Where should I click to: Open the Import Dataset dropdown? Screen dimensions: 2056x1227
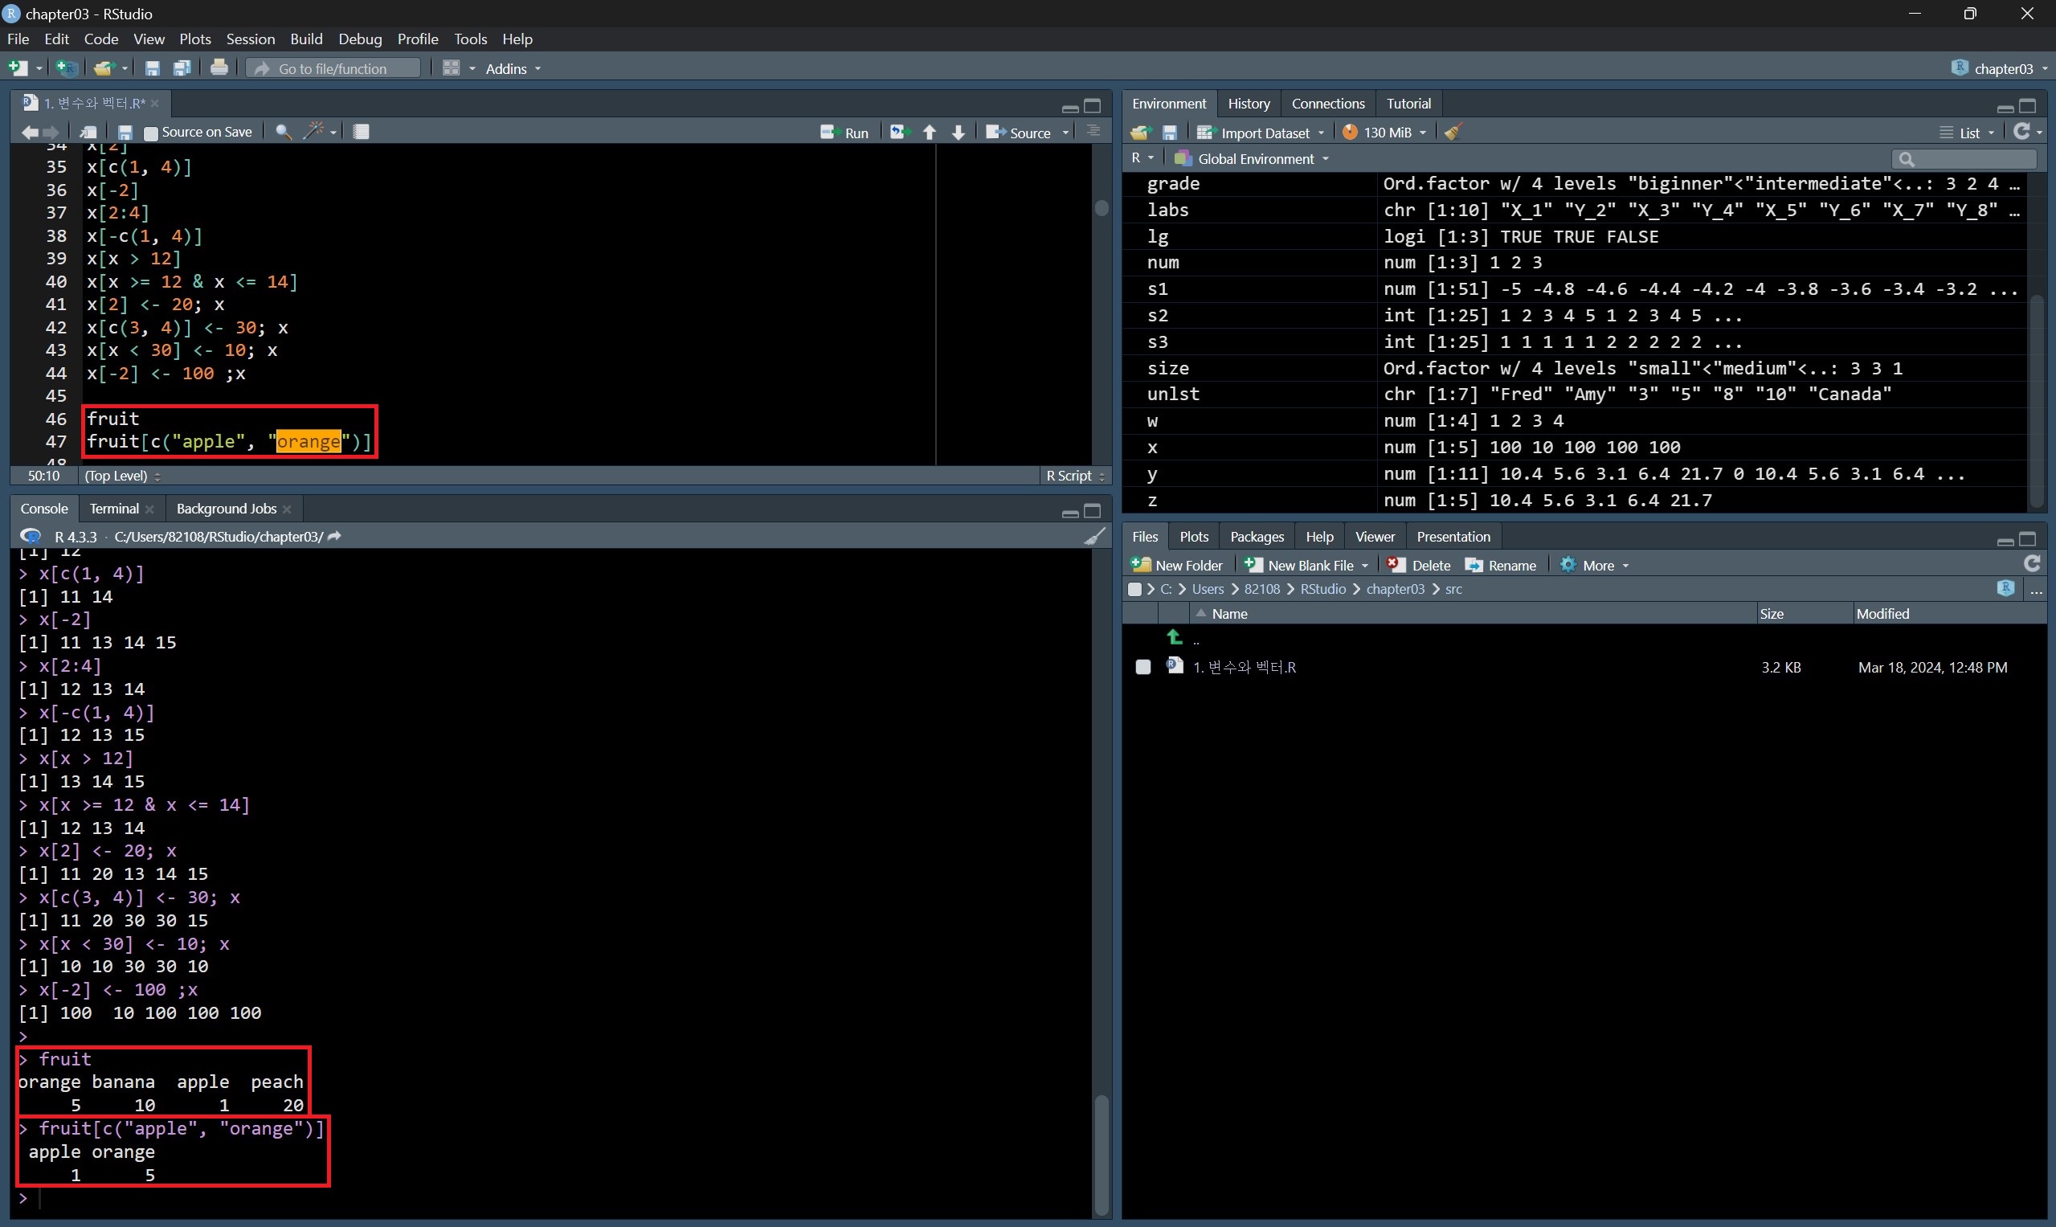1264,133
